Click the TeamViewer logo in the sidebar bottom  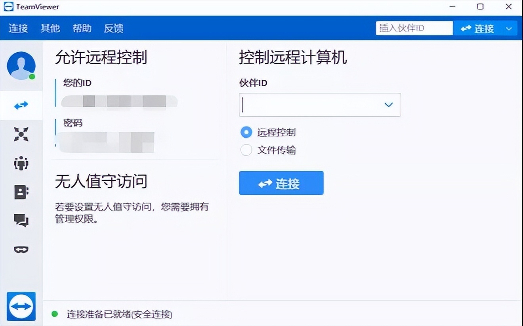[21, 306]
